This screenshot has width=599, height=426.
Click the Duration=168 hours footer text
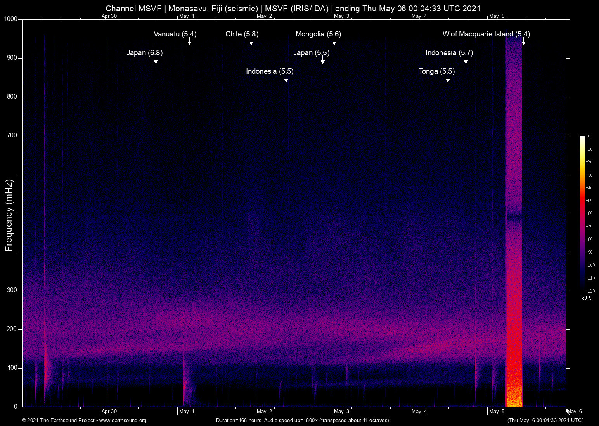coord(303,421)
